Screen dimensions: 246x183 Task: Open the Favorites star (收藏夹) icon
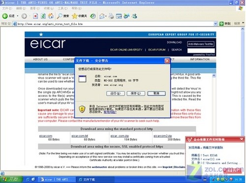[x=75, y=16]
